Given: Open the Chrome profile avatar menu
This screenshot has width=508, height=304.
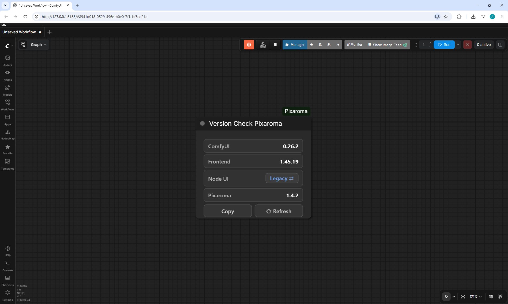Looking at the screenshot, I should point(492,17).
